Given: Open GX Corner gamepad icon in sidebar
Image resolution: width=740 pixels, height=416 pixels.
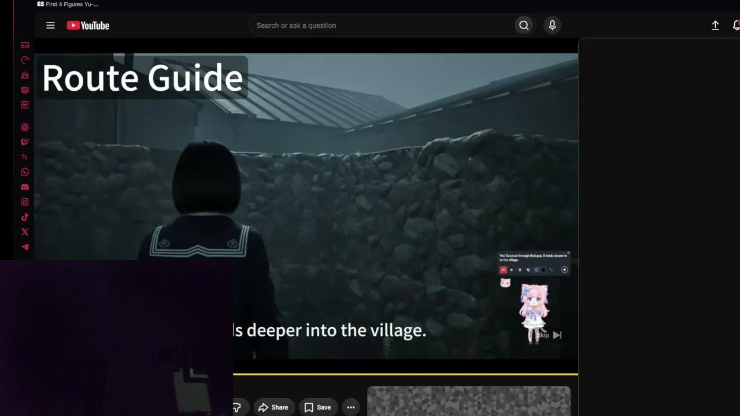Looking at the screenshot, I should pyautogui.click(x=25, y=45).
